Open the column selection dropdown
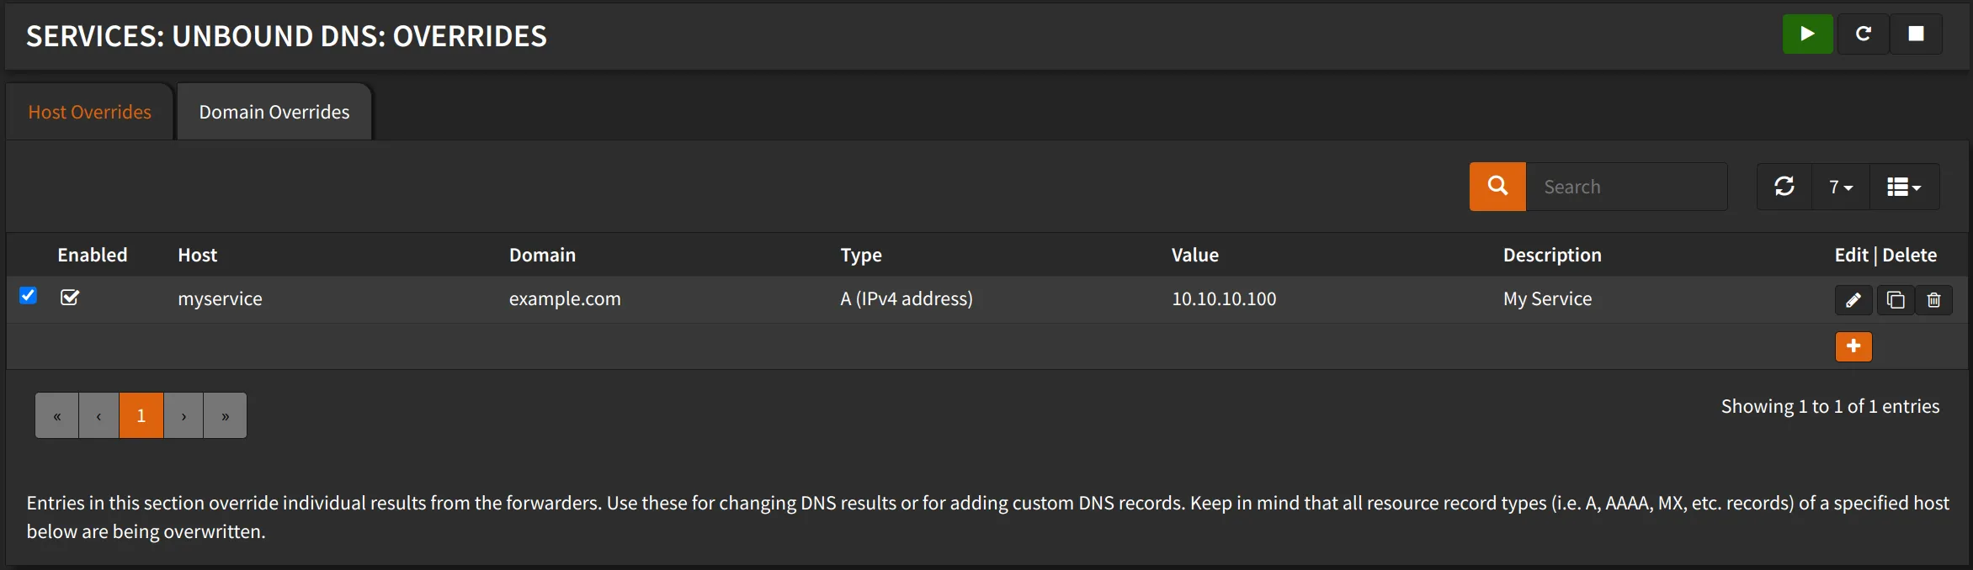 click(x=1905, y=186)
